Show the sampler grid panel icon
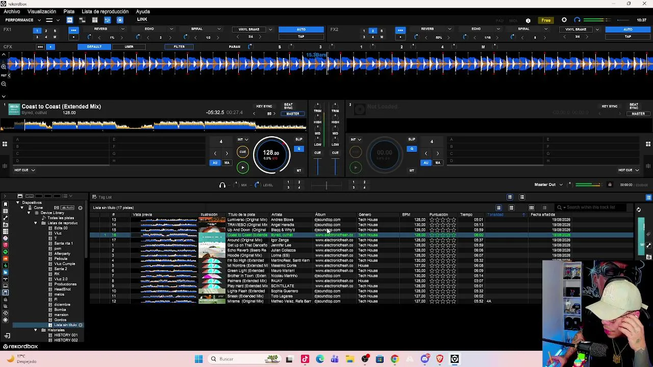Image resolution: width=653 pixels, height=367 pixels. (x=95, y=20)
